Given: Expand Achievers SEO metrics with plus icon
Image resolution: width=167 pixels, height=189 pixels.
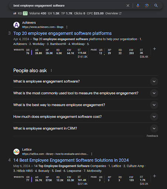Looking at the screenshot, I should point(154,49).
